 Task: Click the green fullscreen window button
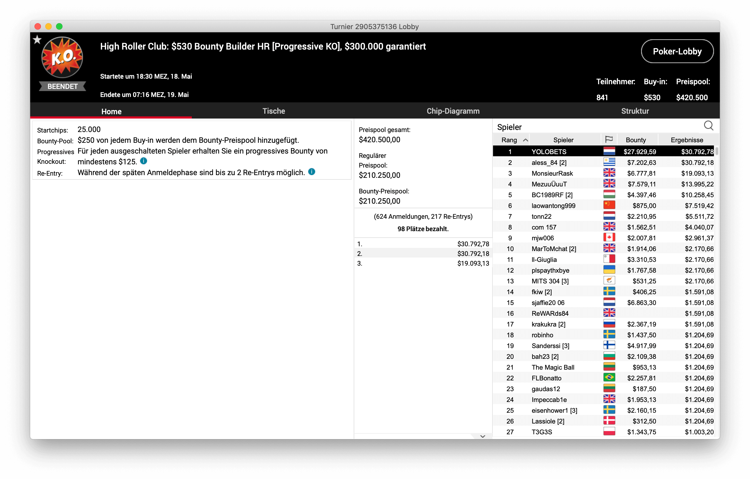(x=59, y=26)
